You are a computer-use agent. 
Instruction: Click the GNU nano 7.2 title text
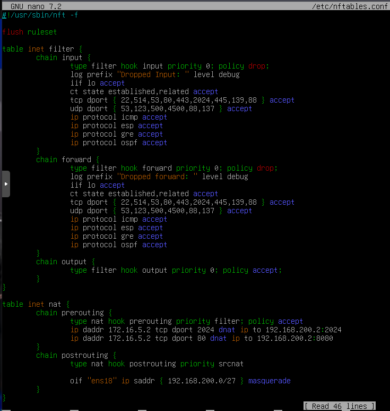click(x=34, y=6)
